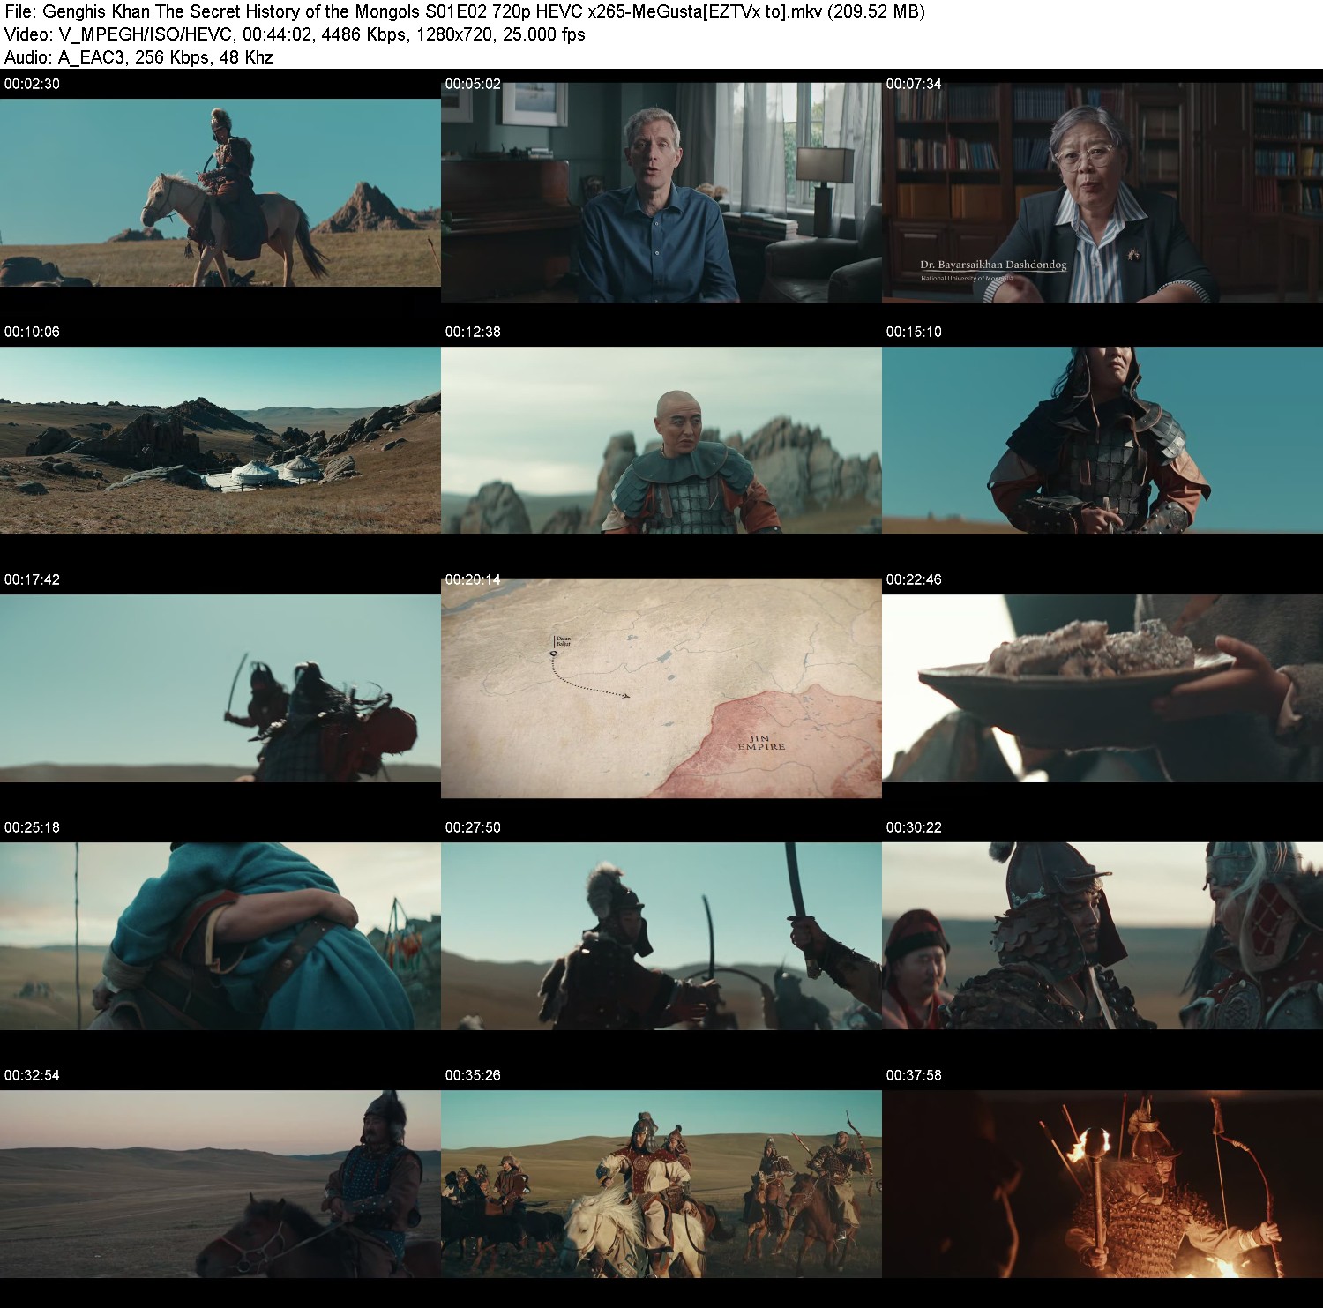This screenshot has width=1323, height=1308.
Task: Click the 00:22:46 timestamp label
Action: tap(914, 579)
